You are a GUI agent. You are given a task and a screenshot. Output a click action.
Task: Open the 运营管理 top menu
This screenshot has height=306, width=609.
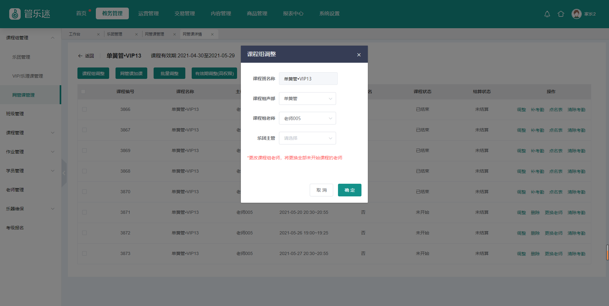coord(148,14)
